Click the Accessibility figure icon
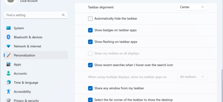Screen dimensions: 223x102 pyautogui.click(x=8, y=91)
